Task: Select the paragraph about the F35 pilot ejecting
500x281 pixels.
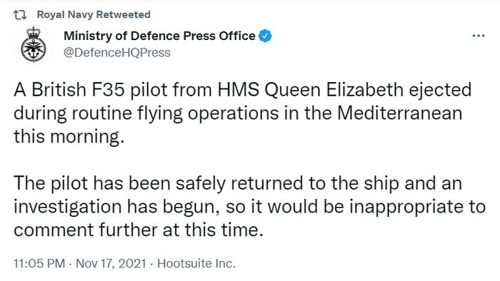Action: [243, 113]
